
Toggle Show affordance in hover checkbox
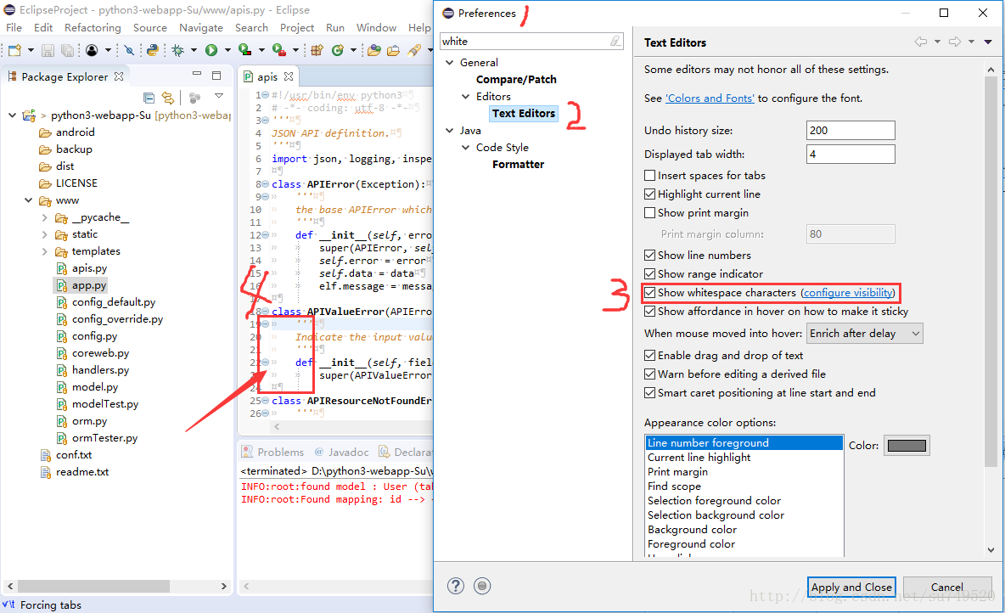point(650,311)
